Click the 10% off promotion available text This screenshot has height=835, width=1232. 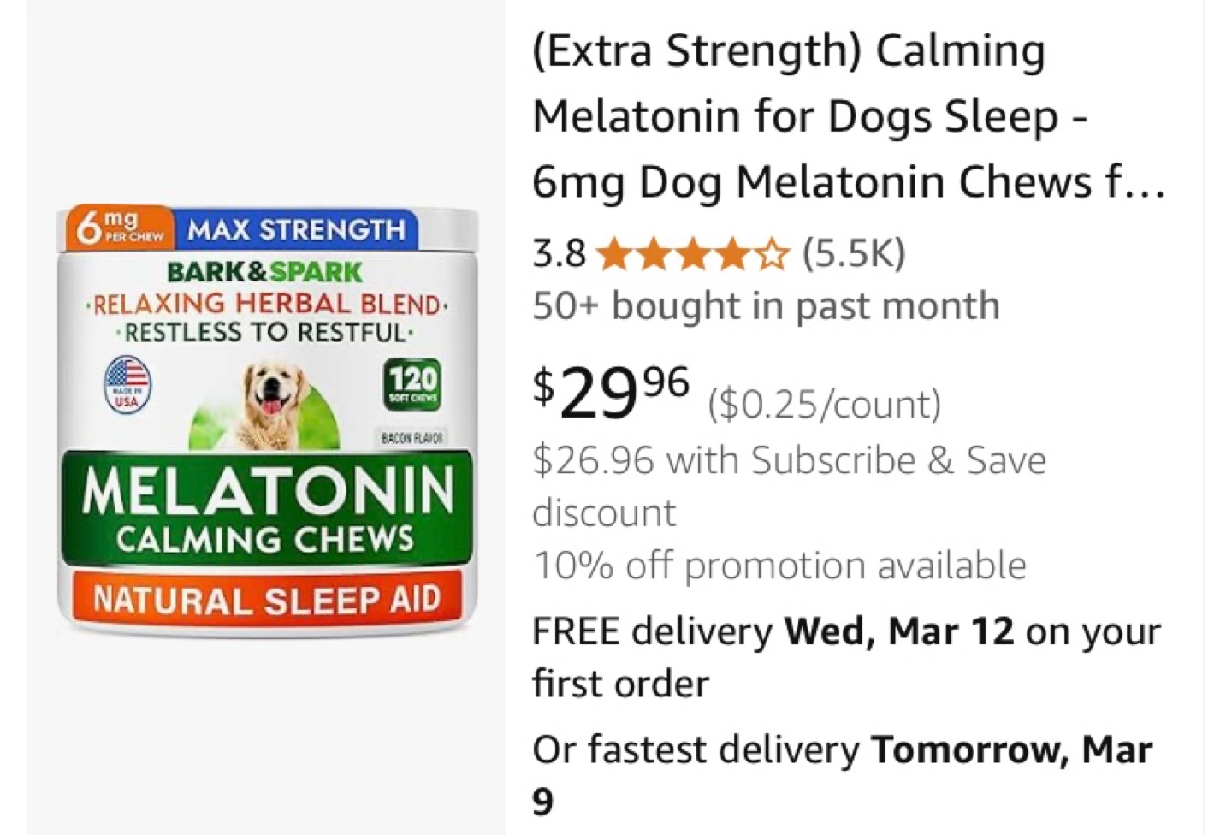click(779, 566)
